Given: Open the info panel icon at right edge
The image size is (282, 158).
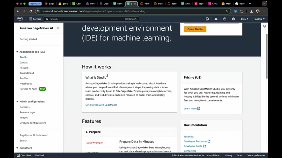Looking at the screenshot, I should (264, 26).
